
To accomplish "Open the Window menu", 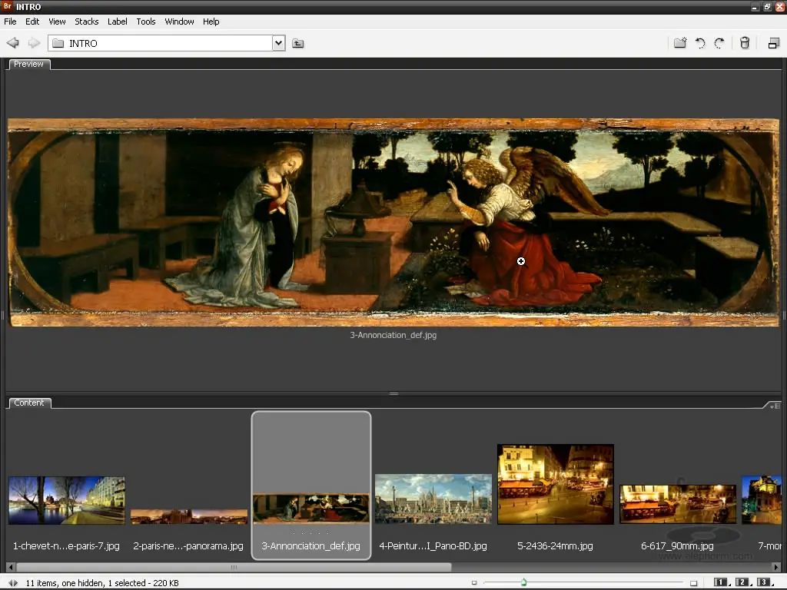I will click(x=179, y=22).
